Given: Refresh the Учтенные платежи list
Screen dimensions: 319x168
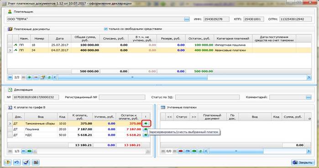Looking at the screenshot, I should tap(200, 151).
